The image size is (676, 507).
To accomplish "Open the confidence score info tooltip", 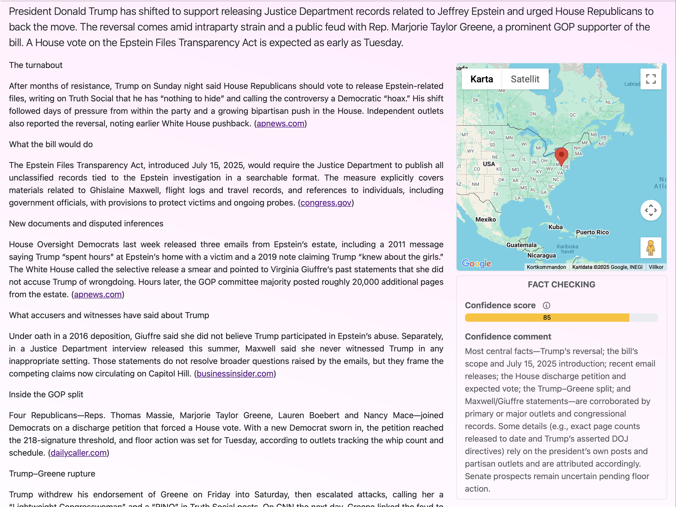I will click(546, 305).
